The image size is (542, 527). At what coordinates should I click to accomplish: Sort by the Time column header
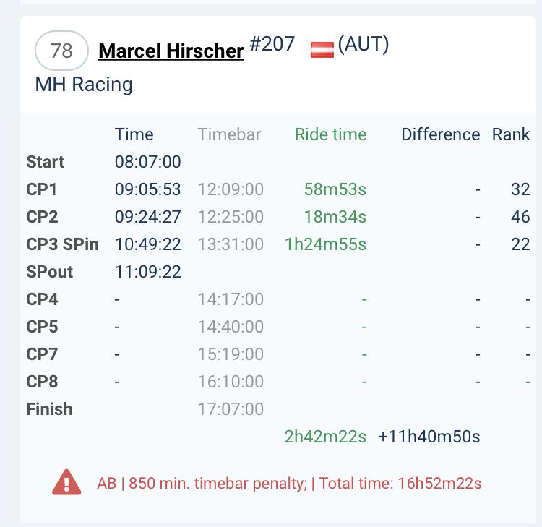134,134
